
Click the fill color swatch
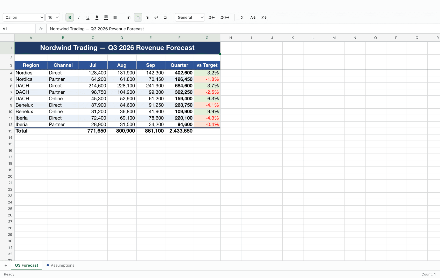(106, 18)
